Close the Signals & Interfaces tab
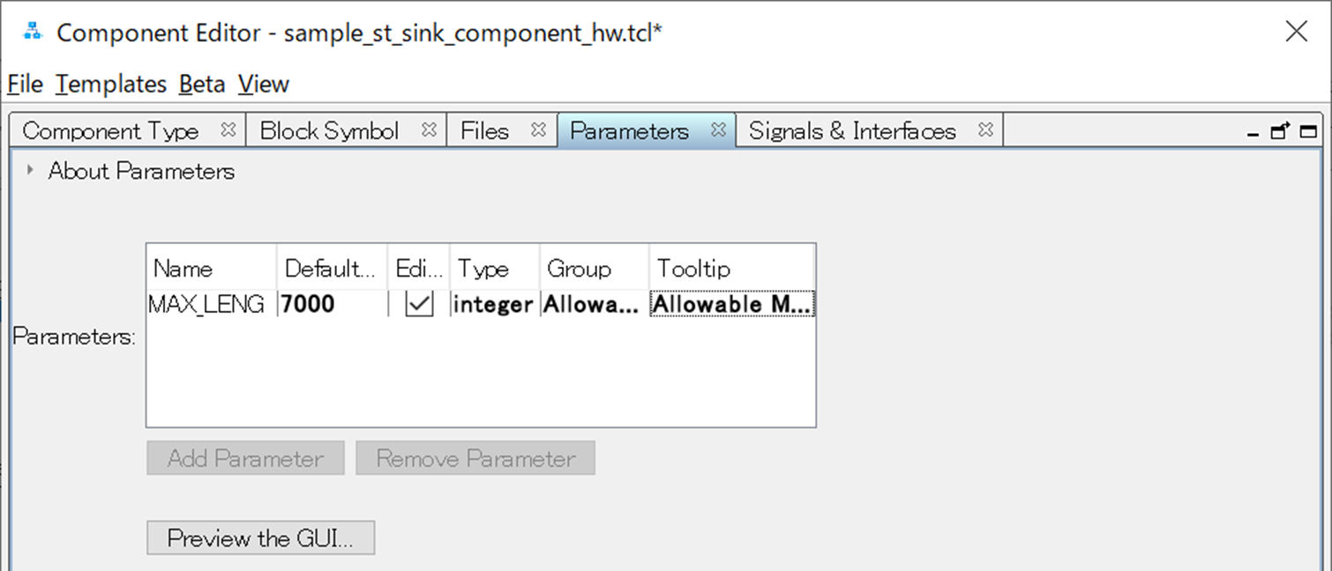This screenshot has width=1332, height=571. [x=986, y=130]
